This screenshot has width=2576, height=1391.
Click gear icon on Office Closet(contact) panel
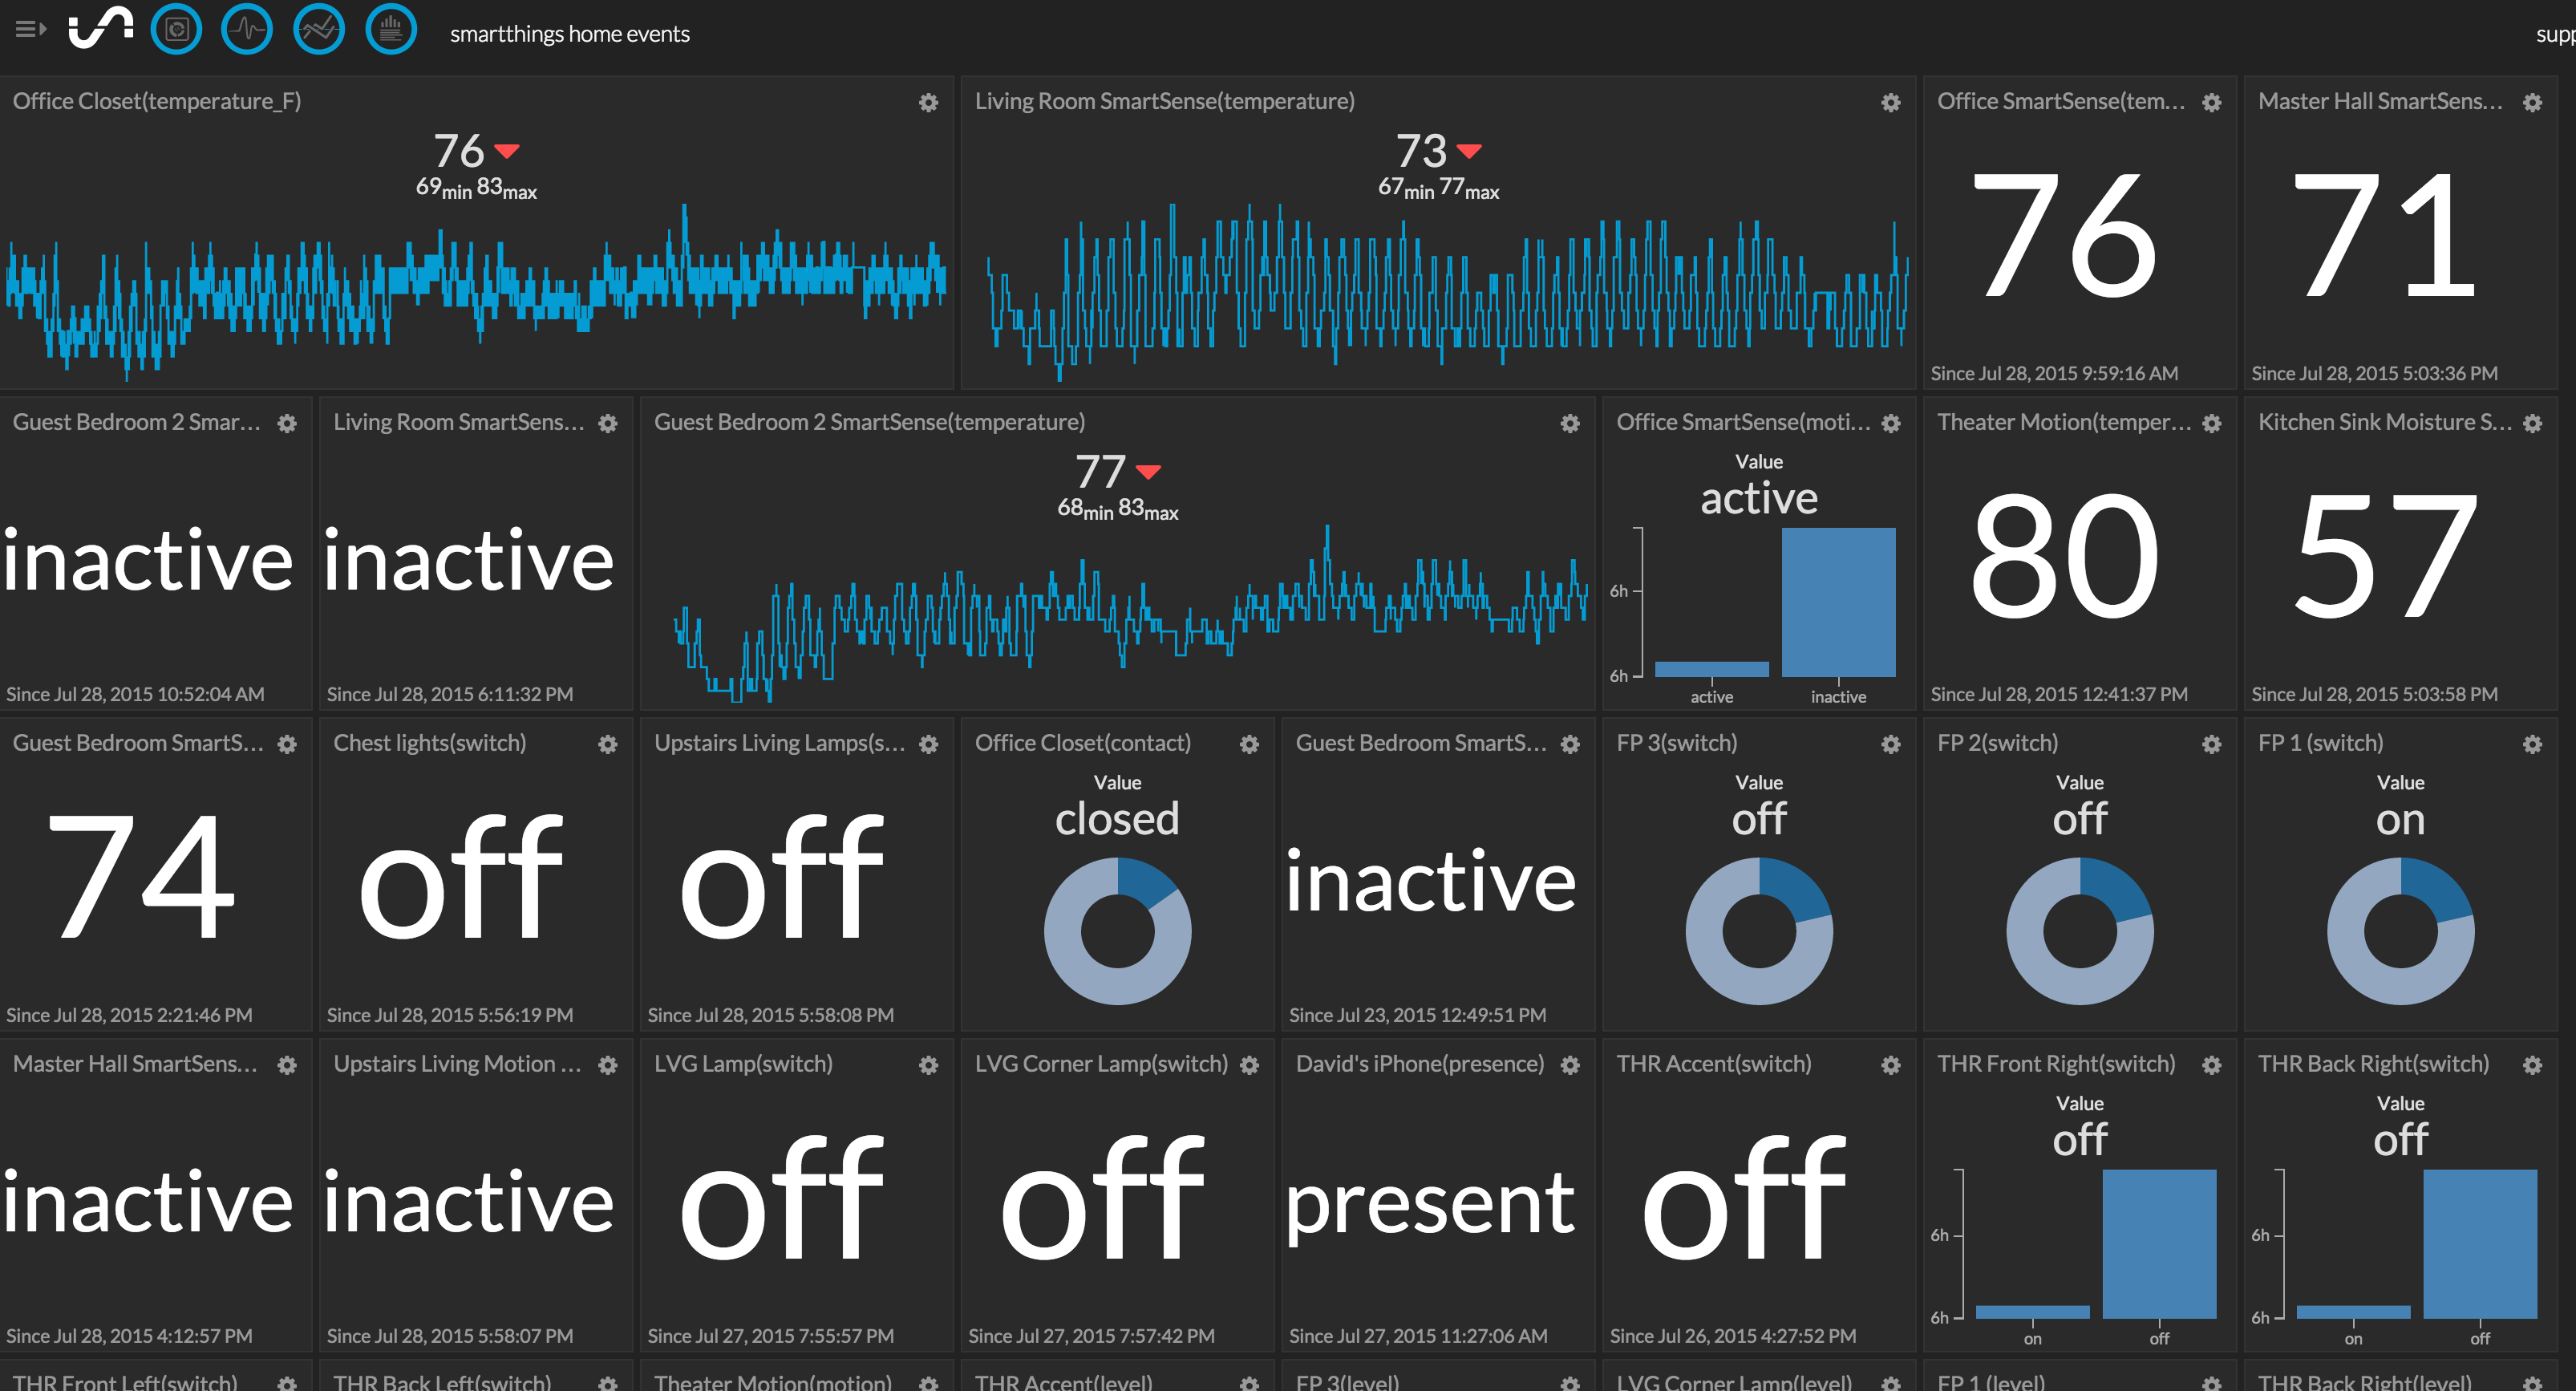coord(1250,744)
